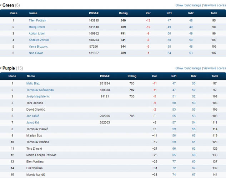Click the Rating column header in Green table
The width and height of the screenshot is (226, 179).
[x=123, y=13]
